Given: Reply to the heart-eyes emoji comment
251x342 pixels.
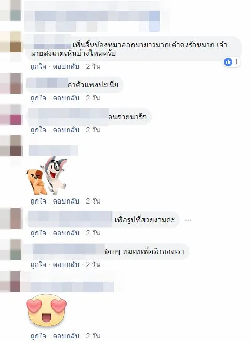Looking at the screenshot, I should point(66,336).
